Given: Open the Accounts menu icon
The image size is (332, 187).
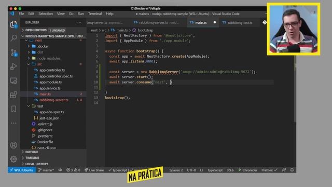Looking at the screenshot, I should pyautogui.click(x=13, y=145).
